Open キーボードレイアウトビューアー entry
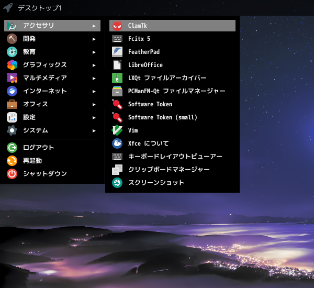This screenshot has height=288, width=314. (172, 157)
